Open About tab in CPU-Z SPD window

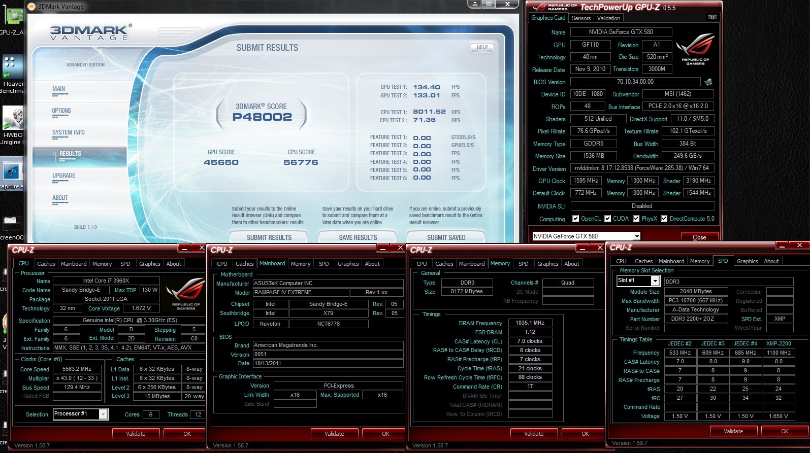coord(771,261)
